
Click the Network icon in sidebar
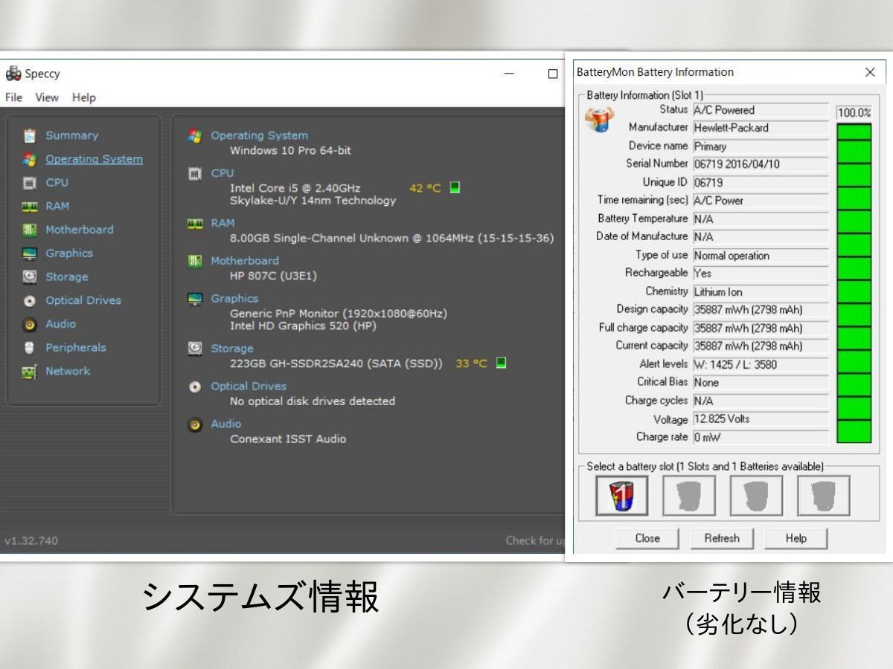pos(30,371)
